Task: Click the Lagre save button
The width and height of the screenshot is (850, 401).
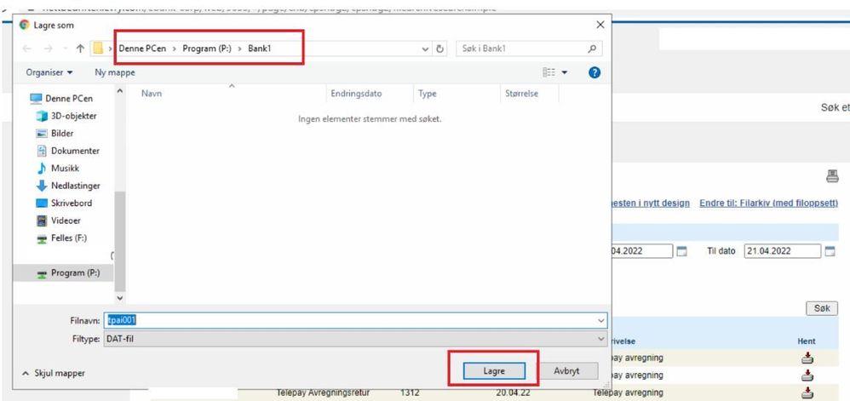Action: point(494,371)
